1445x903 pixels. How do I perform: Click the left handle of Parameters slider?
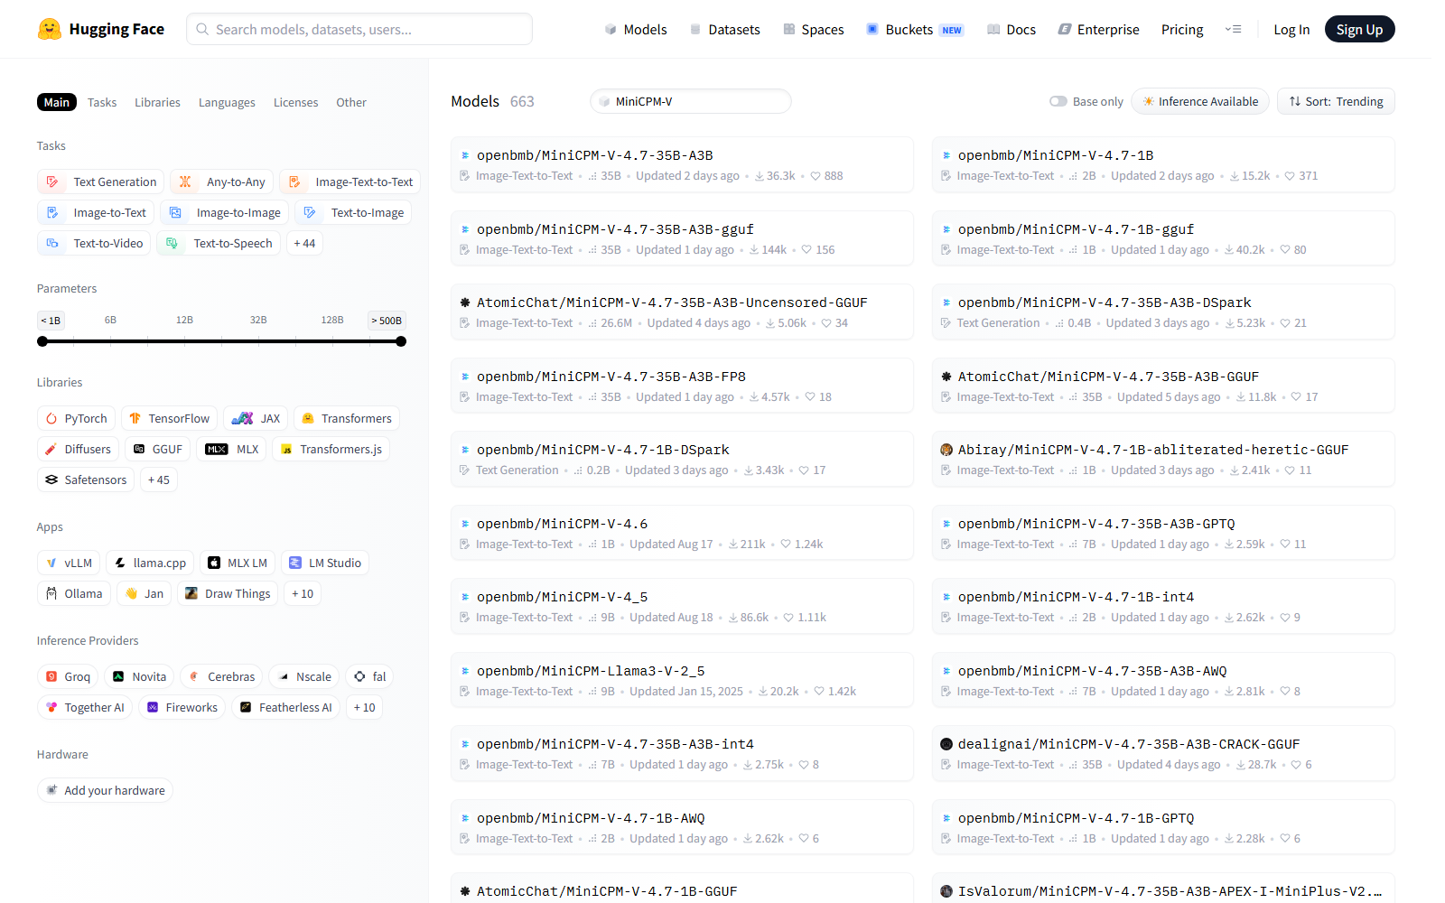[42, 341]
